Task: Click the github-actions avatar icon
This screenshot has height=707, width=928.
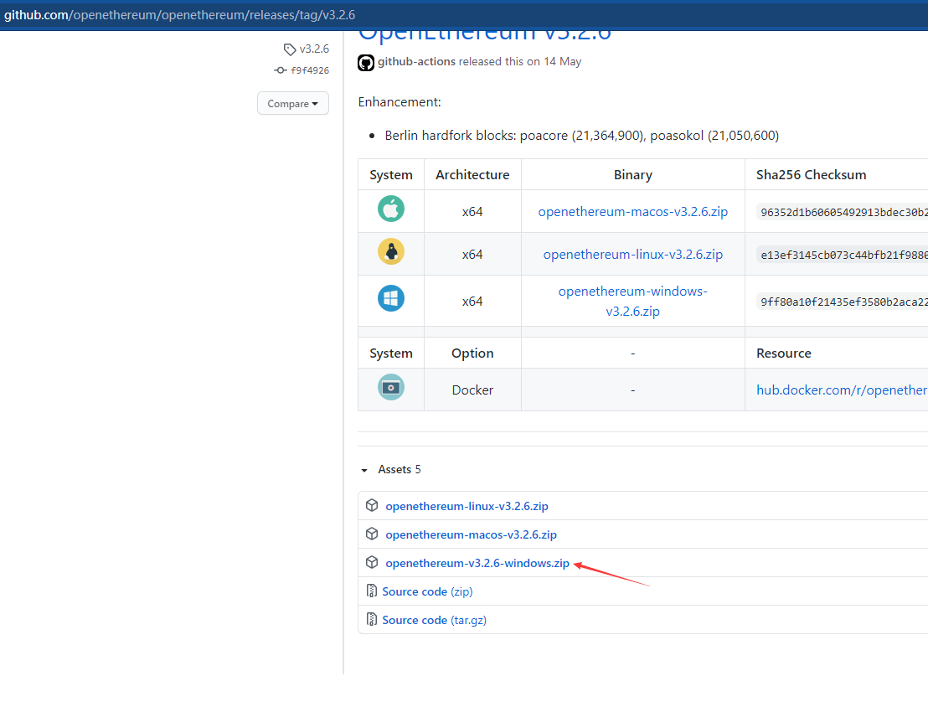Action: pos(366,62)
